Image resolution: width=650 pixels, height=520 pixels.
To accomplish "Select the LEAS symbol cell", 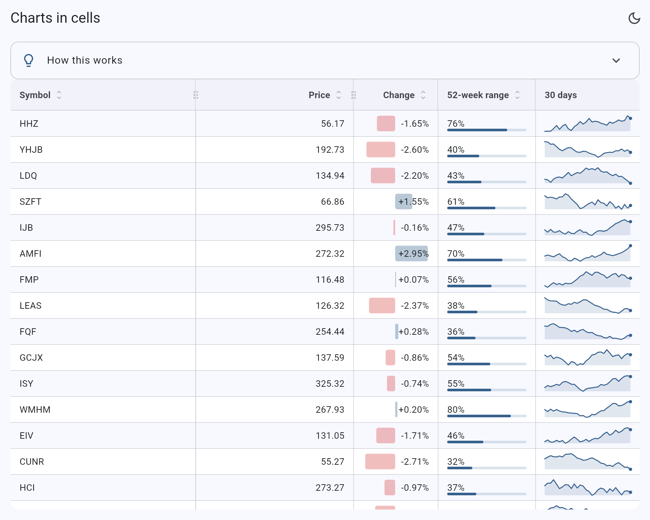I will 103,305.
